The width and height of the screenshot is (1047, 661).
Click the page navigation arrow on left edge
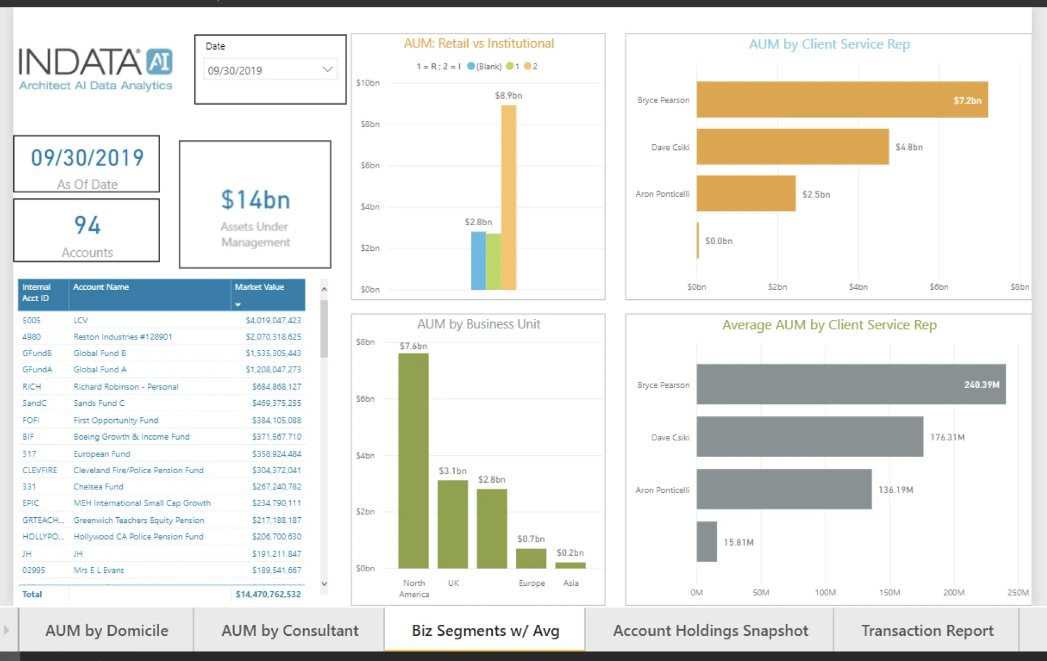pos(6,629)
